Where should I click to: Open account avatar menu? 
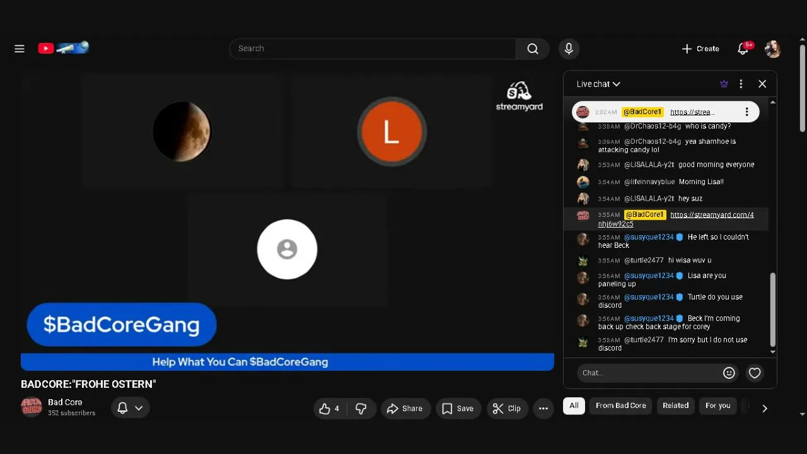pos(773,49)
